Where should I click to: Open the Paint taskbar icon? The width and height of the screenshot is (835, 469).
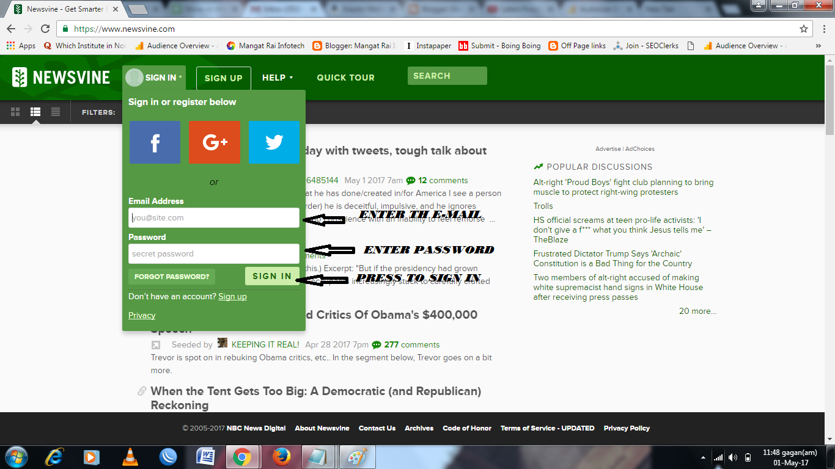coord(357,457)
